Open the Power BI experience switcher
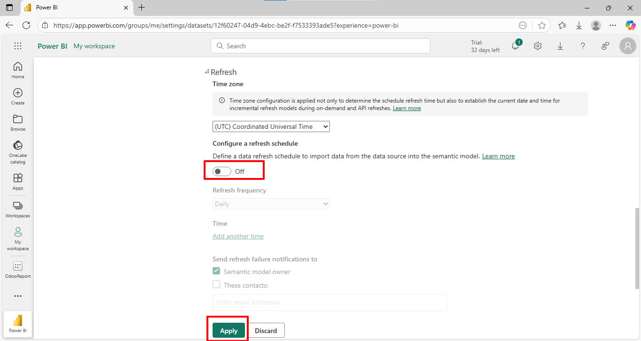The height and width of the screenshot is (341, 641). (18, 324)
